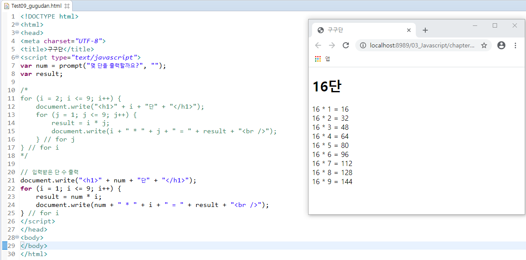
Task: Open the Chrome profile avatar
Action: pos(501,45)
